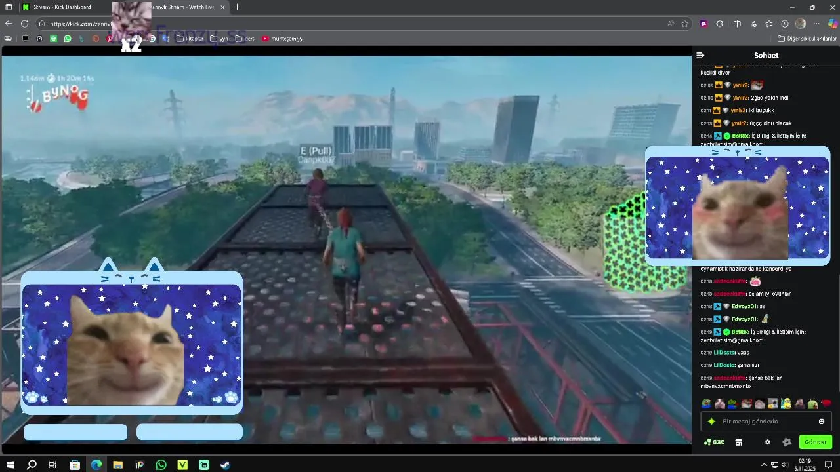The width and height of the screenshot is (840, 472).
Task: Show hidden system tray icons
Action: [x=763, y=465]
